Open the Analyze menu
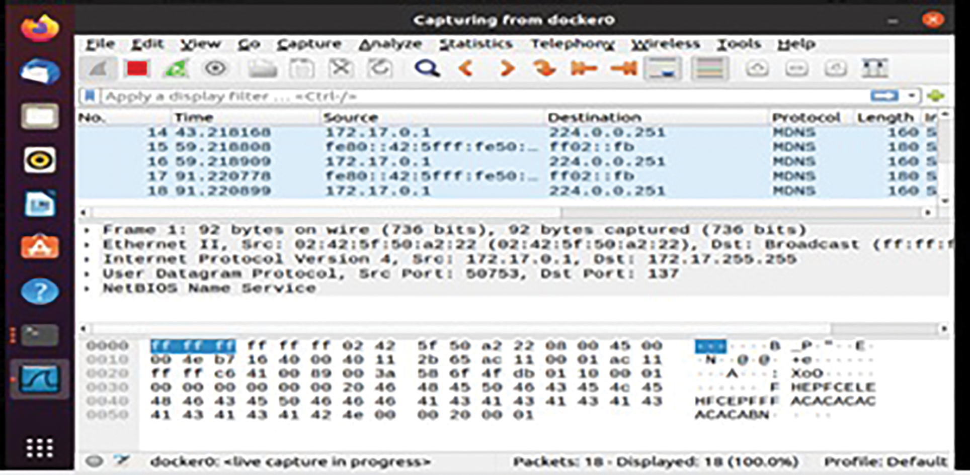970x475 pixels. 390,44
